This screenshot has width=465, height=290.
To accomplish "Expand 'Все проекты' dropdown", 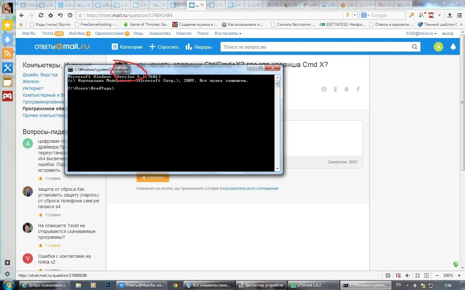I will coord(228,34).
